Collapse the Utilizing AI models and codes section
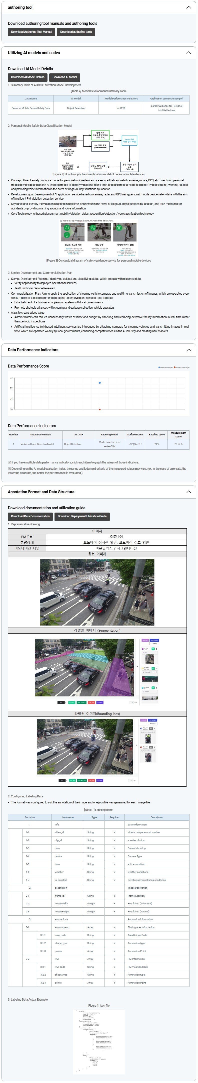Screen dimensions: 198x1083 (188, 53)
